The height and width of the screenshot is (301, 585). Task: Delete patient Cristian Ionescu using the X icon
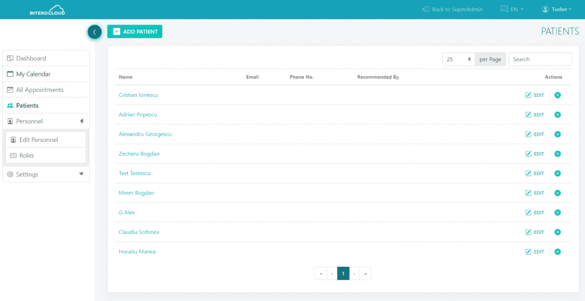558,95
